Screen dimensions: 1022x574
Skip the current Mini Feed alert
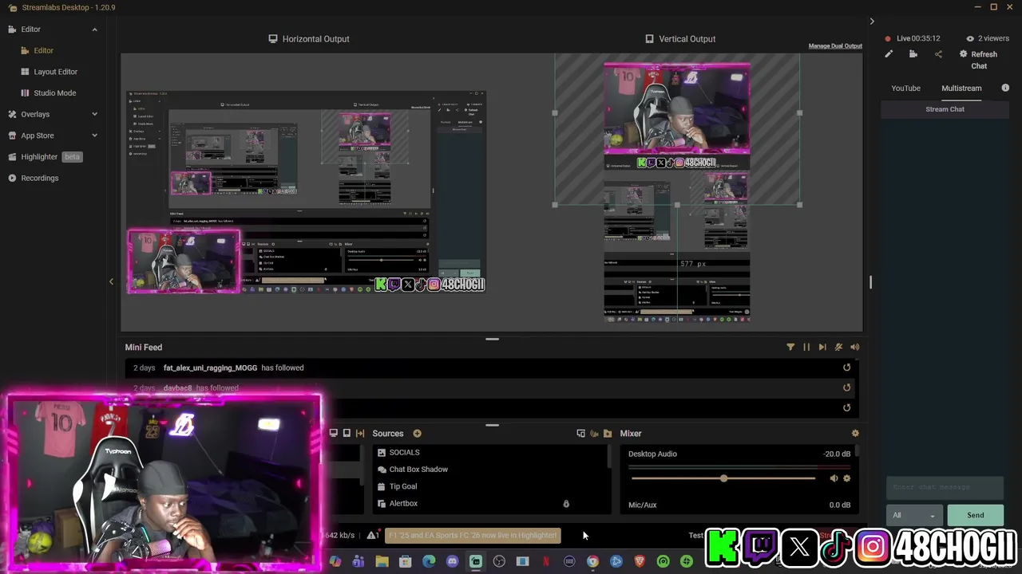tap(822, 347)
